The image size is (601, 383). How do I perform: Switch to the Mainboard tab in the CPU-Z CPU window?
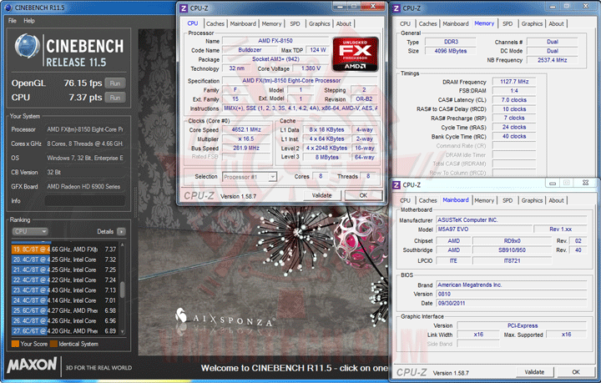243,23
